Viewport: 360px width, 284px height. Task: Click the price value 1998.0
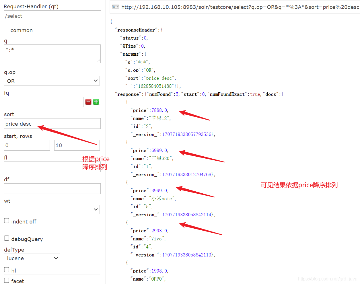coord(159,271)
